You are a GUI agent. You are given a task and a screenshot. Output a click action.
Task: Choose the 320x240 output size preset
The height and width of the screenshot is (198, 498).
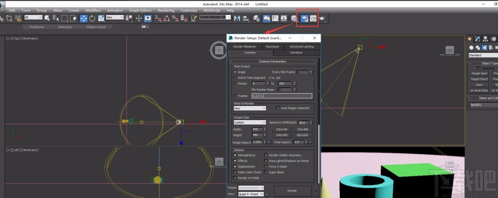click(282, 129)
